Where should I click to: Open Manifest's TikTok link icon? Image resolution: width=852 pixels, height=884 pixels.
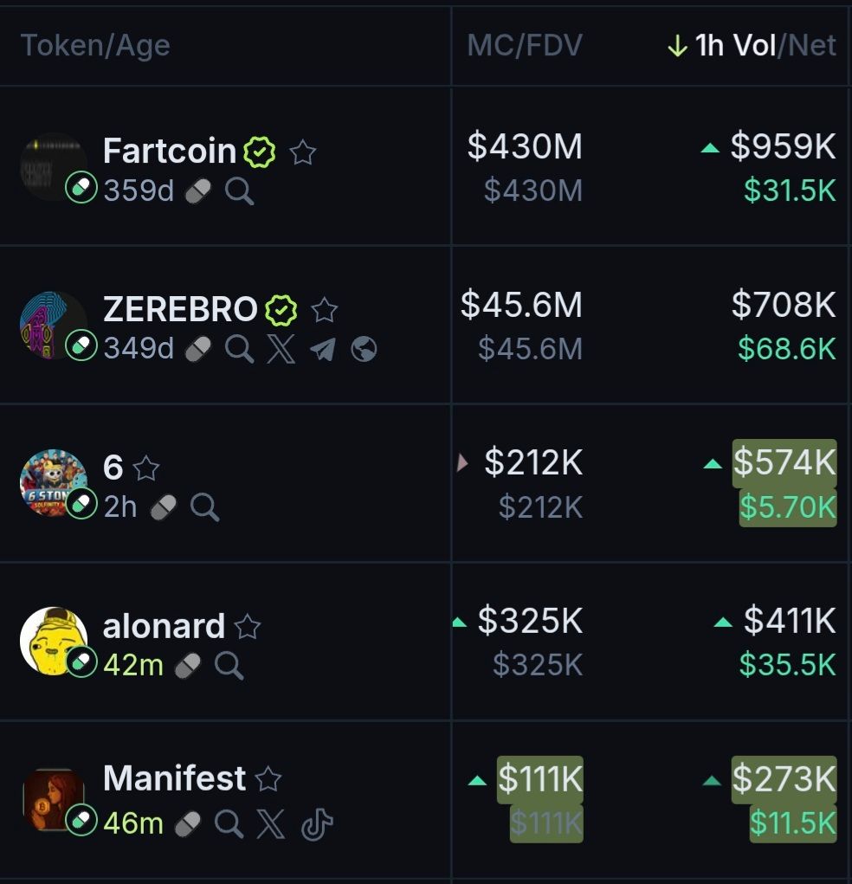pos(316,824)
